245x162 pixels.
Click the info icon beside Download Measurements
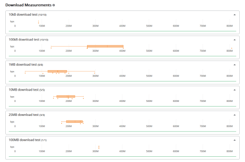click(54, 5)
